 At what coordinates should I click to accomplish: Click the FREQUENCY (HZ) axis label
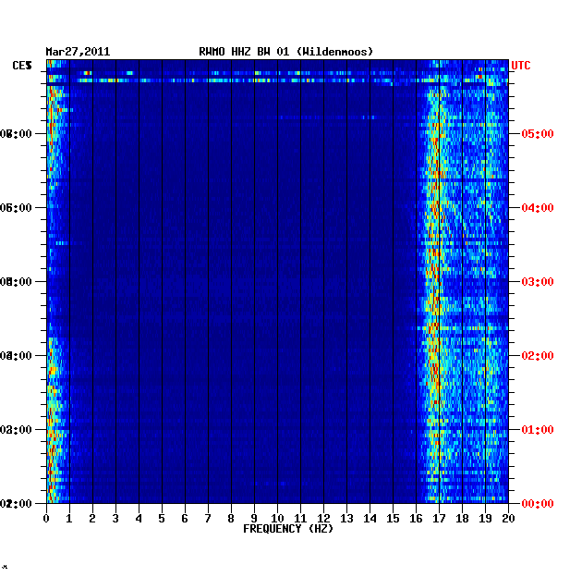click(x=288, y=529)
